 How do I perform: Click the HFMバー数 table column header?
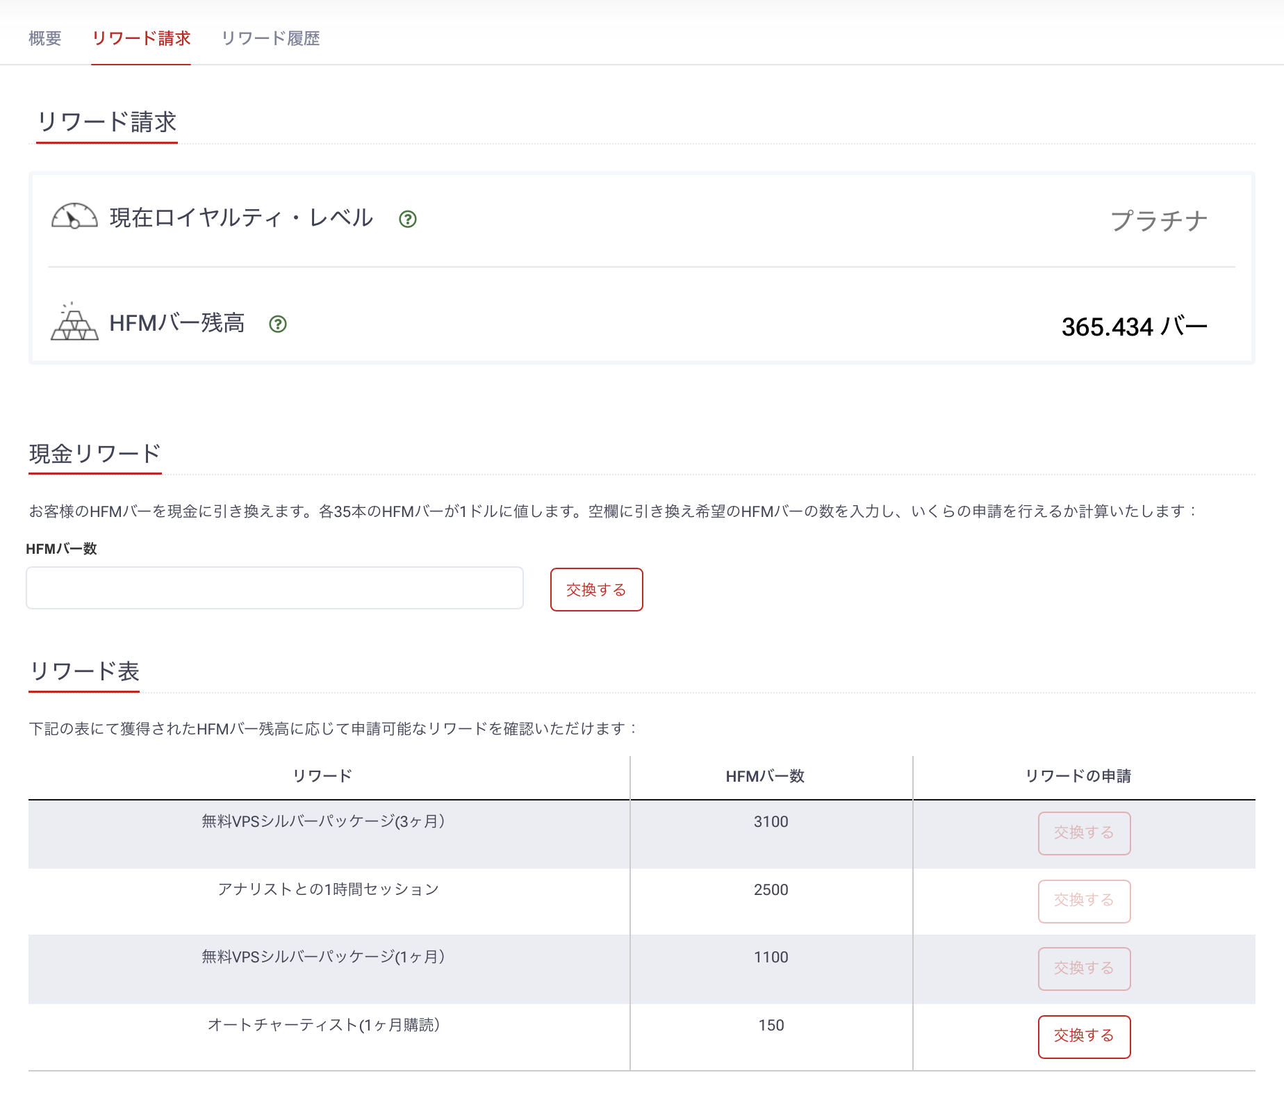[x=765, y=776]
